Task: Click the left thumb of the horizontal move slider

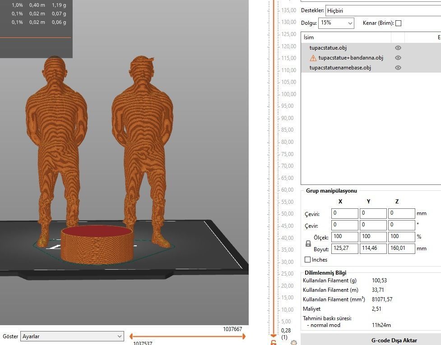Action: click(x=131, y=336)
